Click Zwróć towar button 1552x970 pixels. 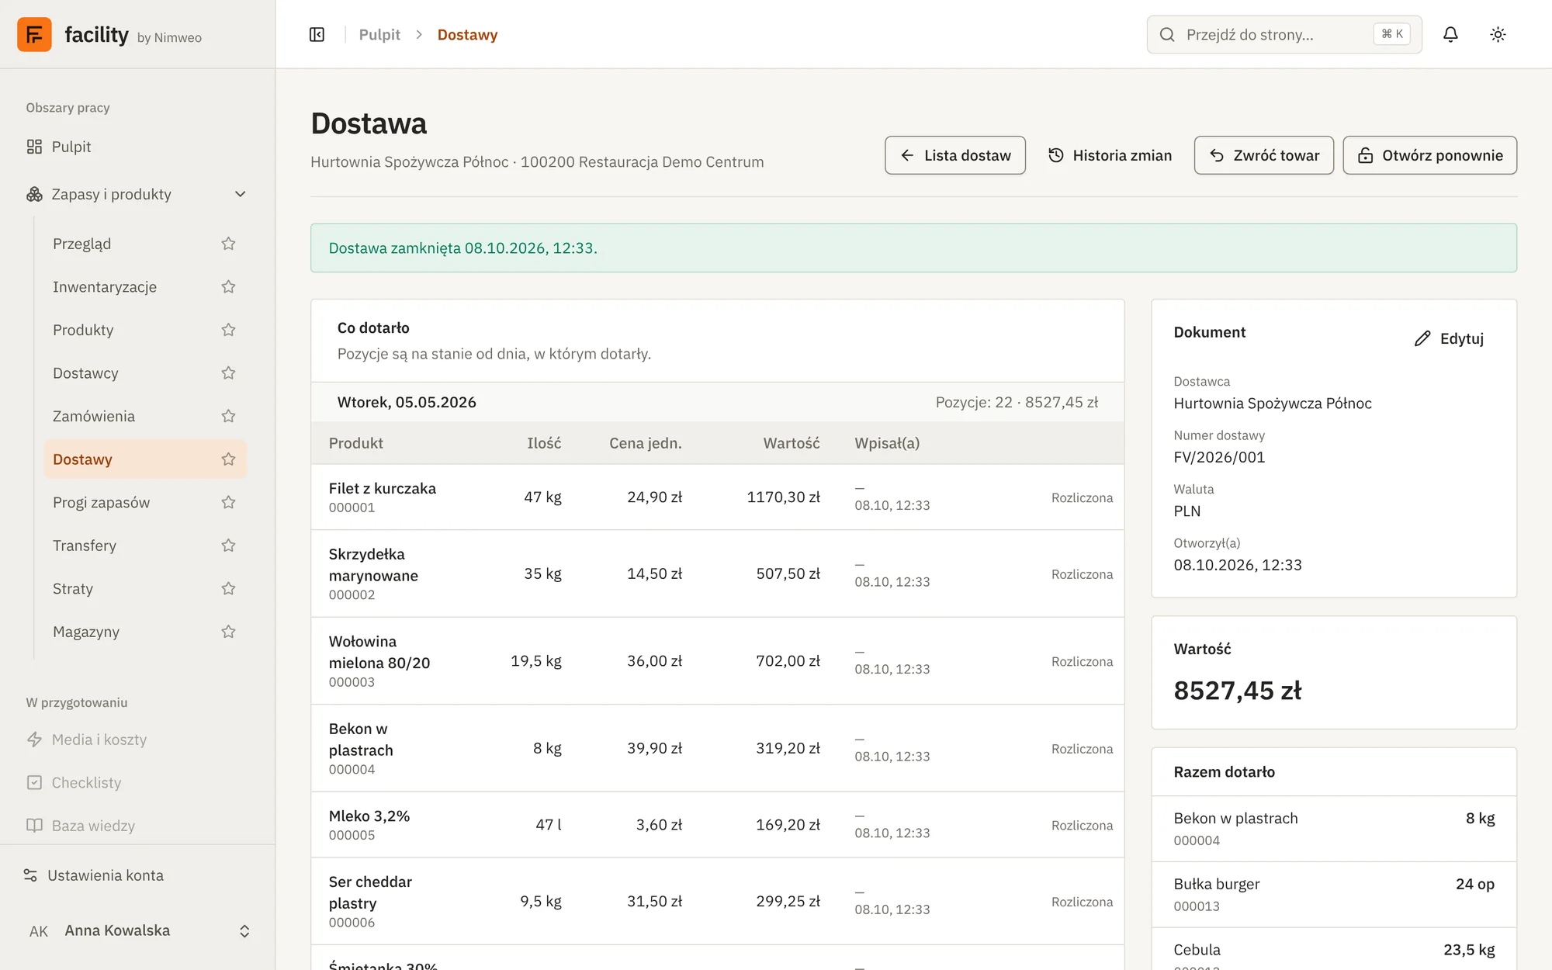pos(1263,155)
